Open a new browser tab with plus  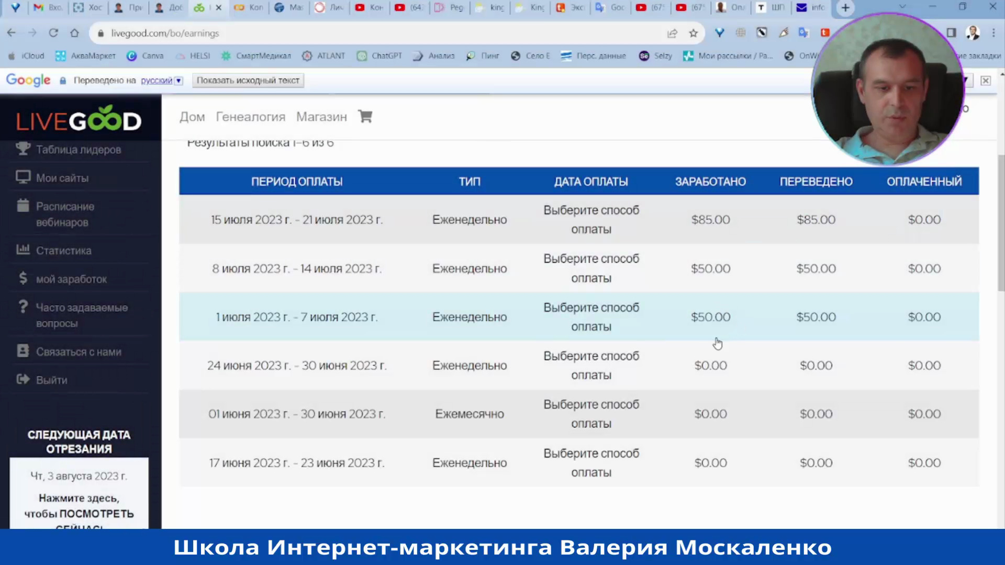845,7
